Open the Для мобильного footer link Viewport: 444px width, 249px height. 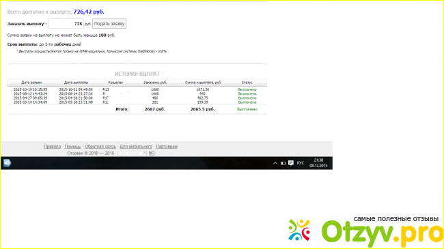tap(136, 146)
